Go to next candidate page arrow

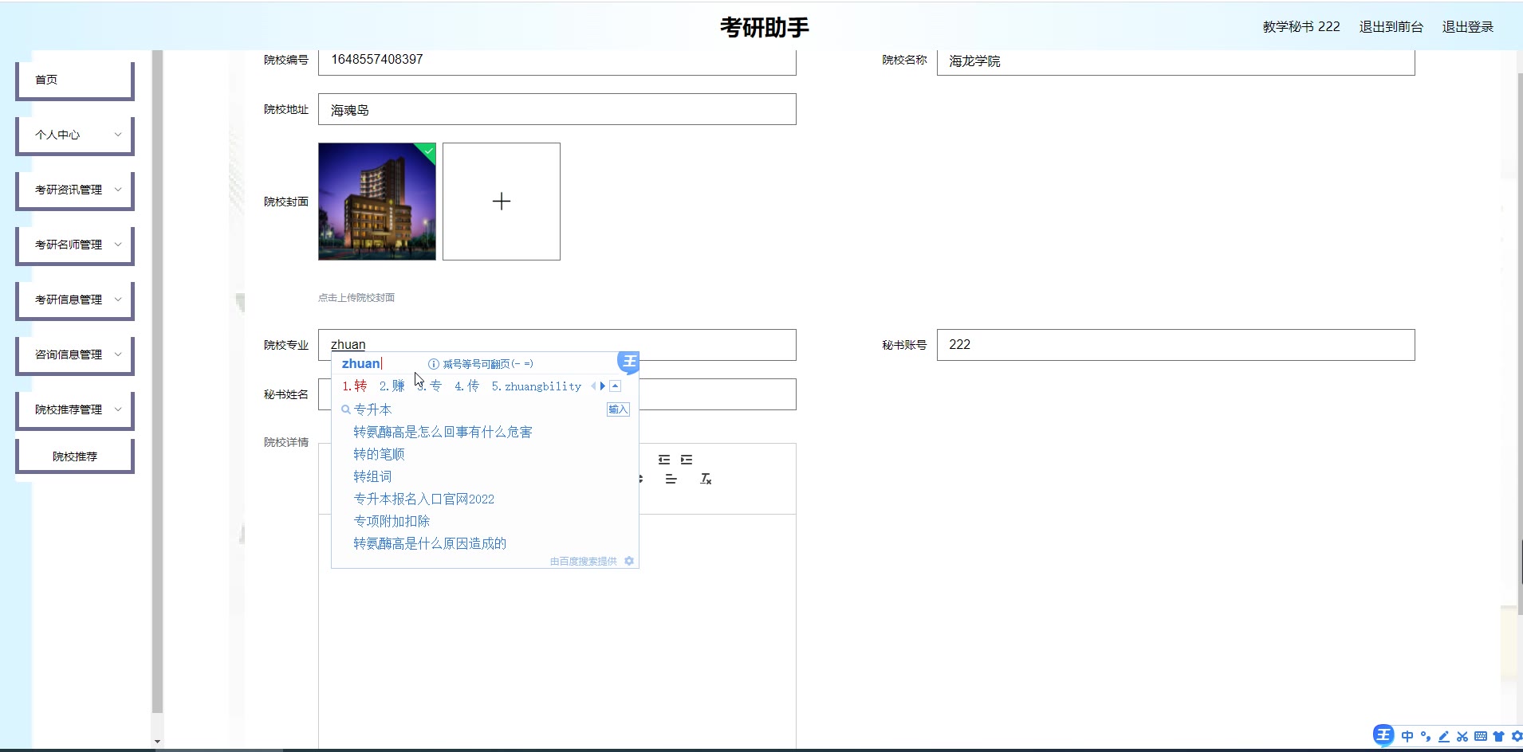point(603,386)
